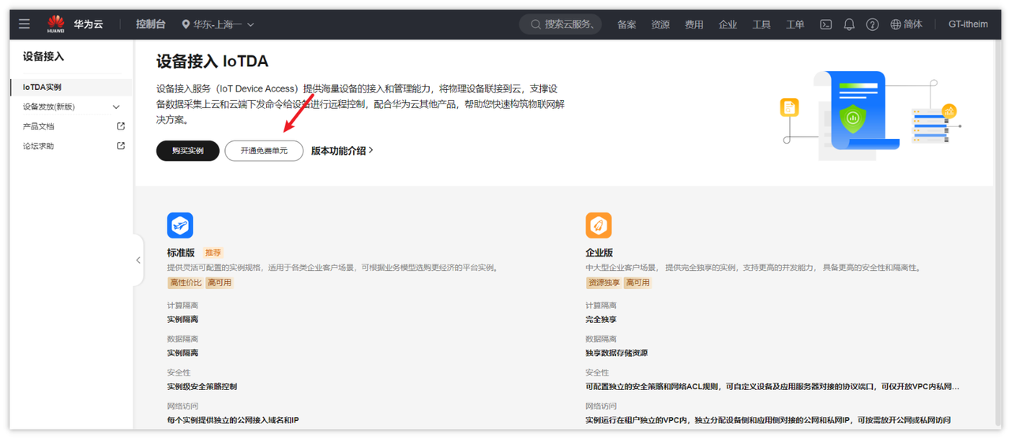Screen dimensions: 1011x439
Task: Click 独享数据存储资源 text
Action: pyautogui.click(x=617, y=353)
